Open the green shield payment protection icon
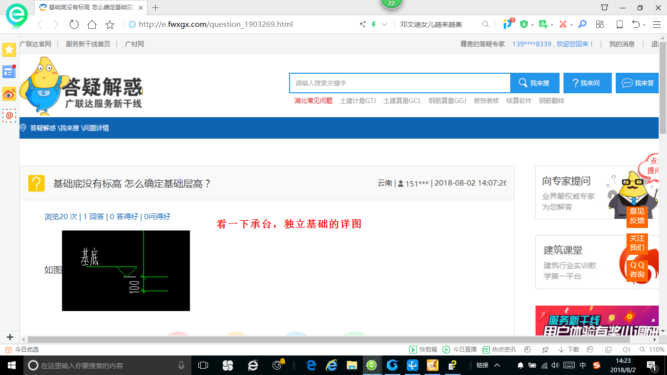The width and height of the screenshot is (667, 375). [x=524, y=24]
